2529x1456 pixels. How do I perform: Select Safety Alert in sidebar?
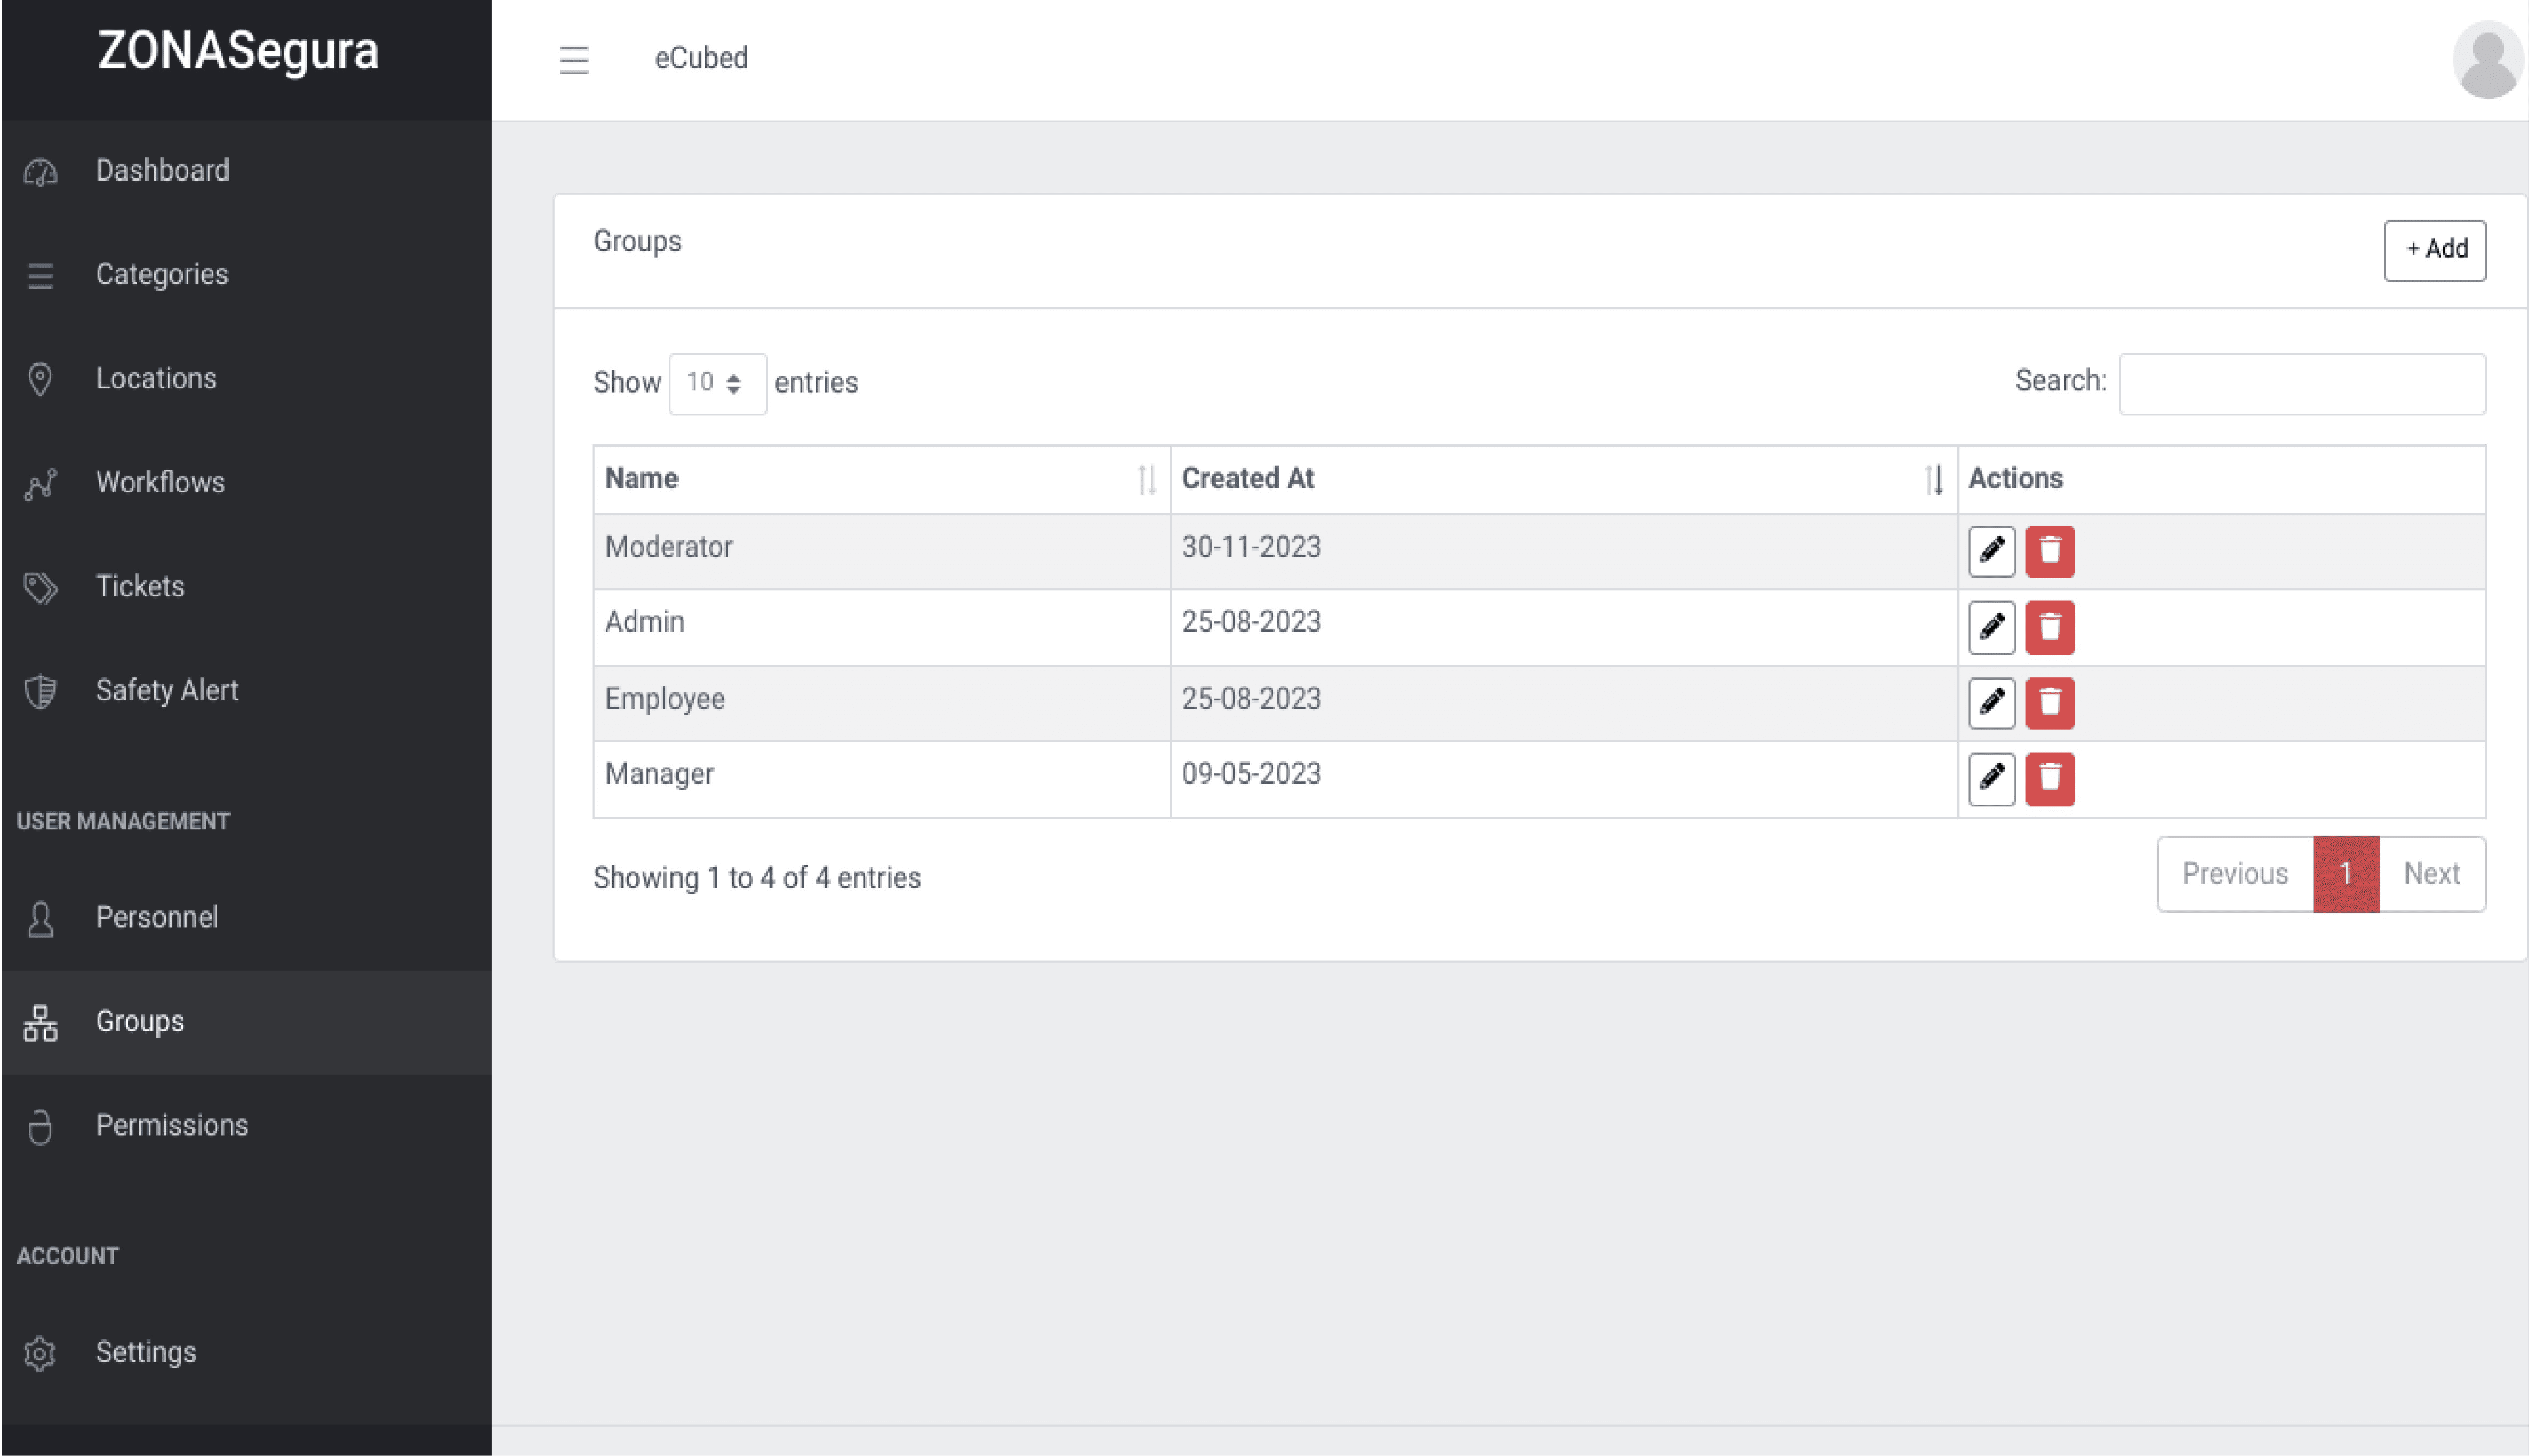point(246,691)
